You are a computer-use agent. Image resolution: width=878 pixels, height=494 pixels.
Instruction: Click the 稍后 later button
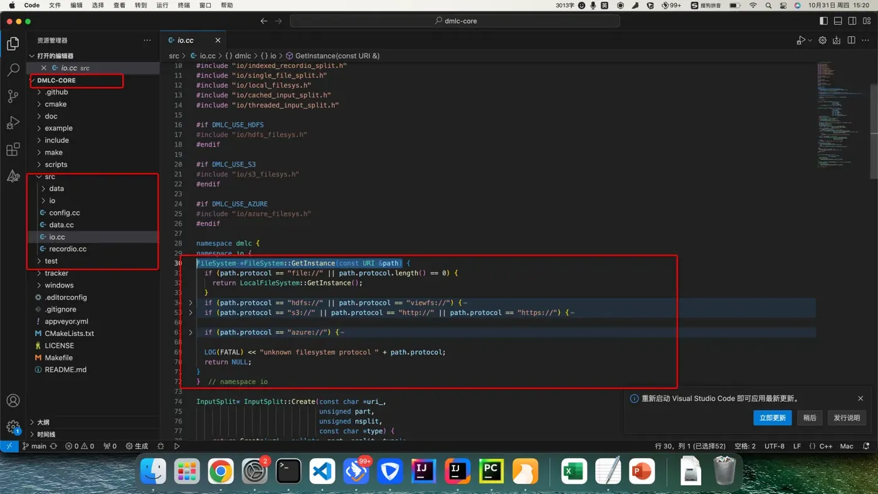point(810,418)
